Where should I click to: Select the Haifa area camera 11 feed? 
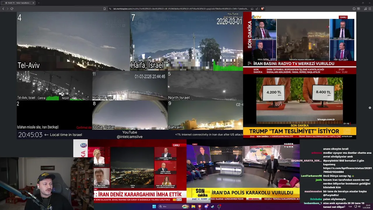130,86
